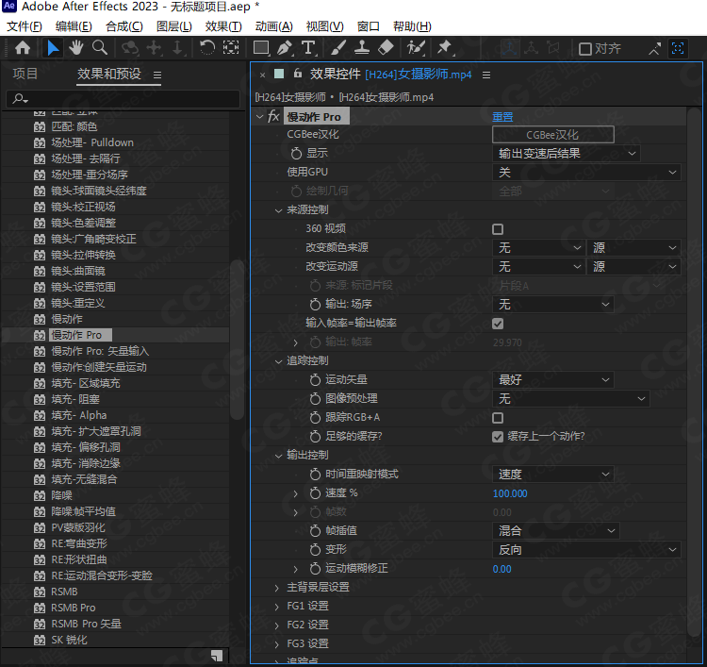Open the 改变颜色来源 layer dropdown
The width and height of the screenshot is (707, 667).
point(539,248)
